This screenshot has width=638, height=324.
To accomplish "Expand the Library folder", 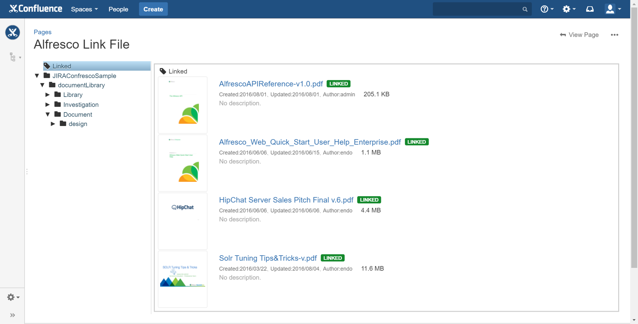I will point(48,95).
